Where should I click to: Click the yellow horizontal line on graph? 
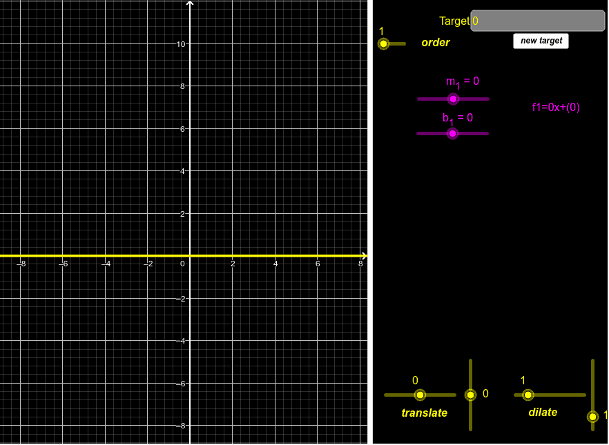click(x=182, y=256)
